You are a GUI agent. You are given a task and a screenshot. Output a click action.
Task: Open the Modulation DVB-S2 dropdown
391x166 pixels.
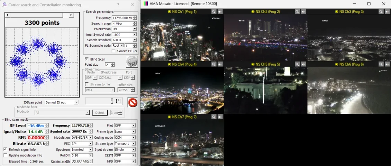91,138
